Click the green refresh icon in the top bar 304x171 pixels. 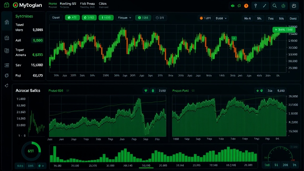click(x=239, y=6)
